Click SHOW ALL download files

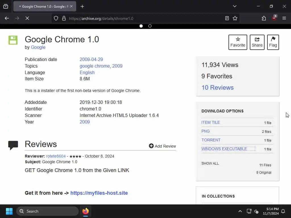[x=210, y=163]
